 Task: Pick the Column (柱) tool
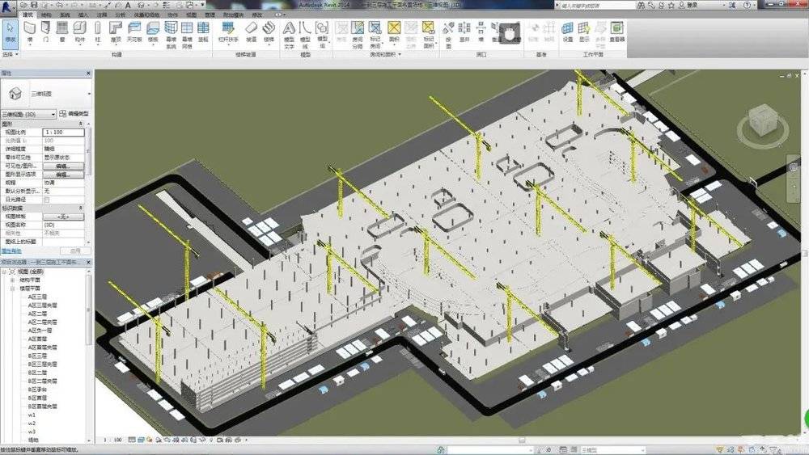(98, 32)
